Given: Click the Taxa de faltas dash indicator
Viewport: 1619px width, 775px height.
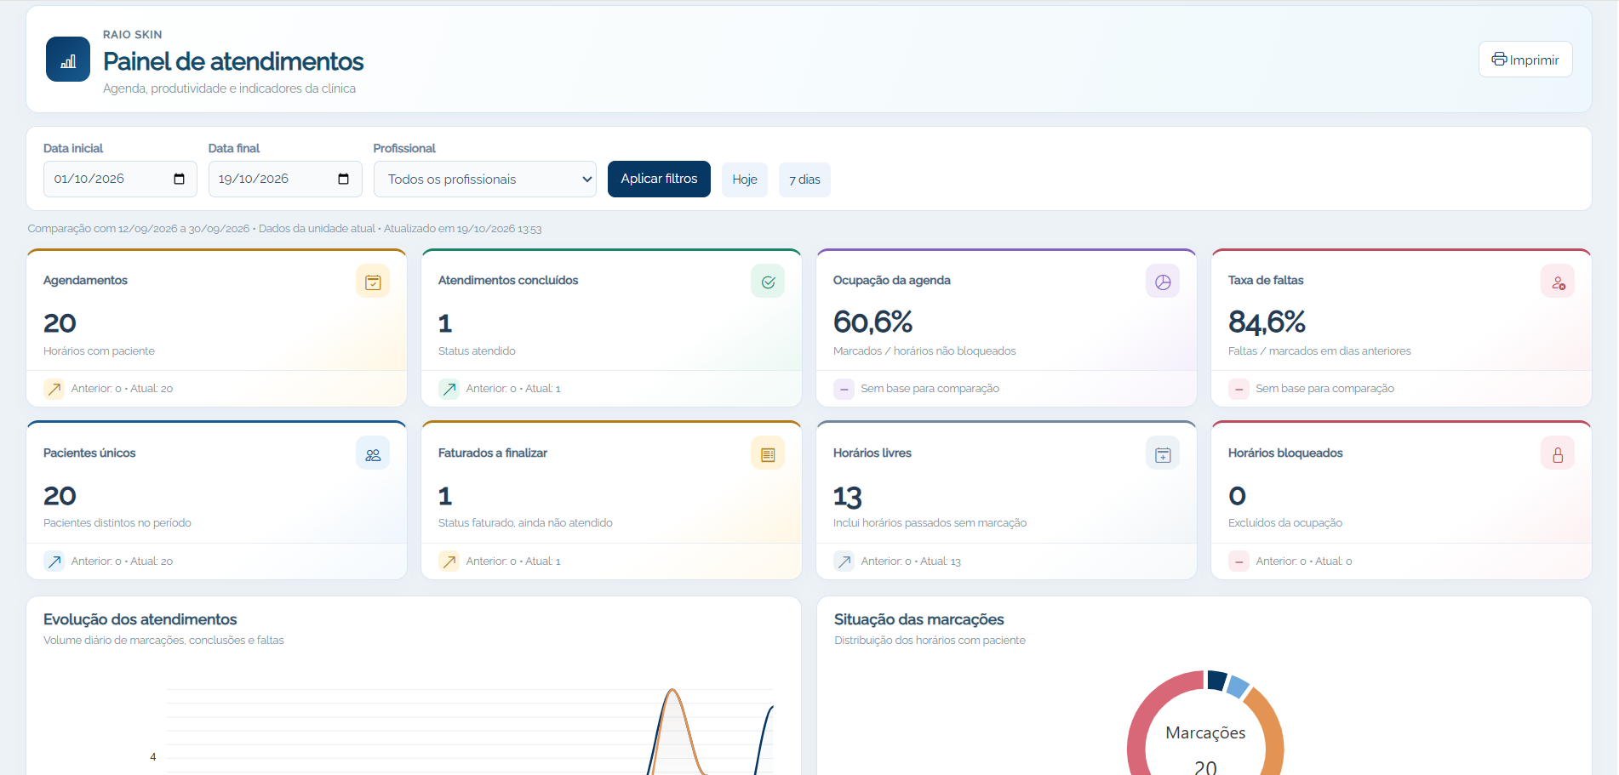Looking at the screenshot, I should (x=1239, y=389).
